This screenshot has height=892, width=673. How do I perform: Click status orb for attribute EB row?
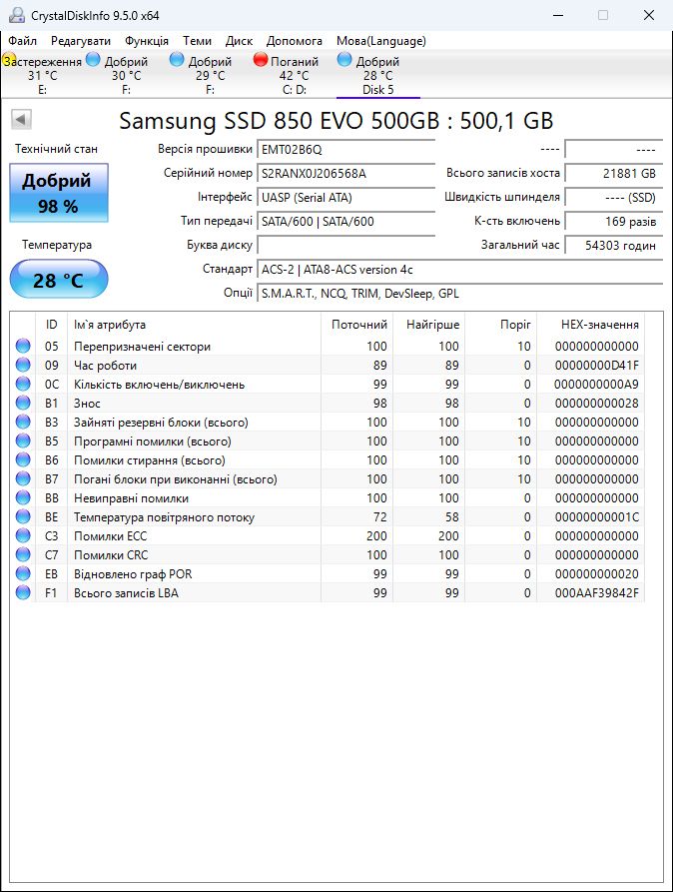click(x=23, y=573)
